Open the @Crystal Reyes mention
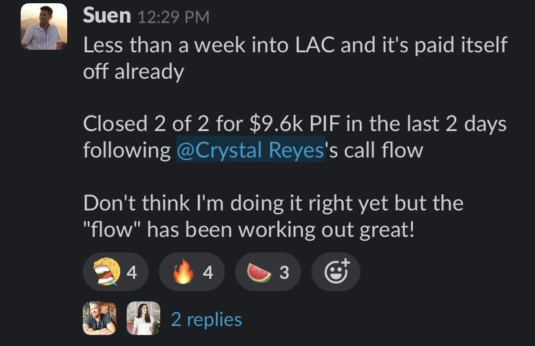Viewport: 535px width, 346px height. coord(250,150)
